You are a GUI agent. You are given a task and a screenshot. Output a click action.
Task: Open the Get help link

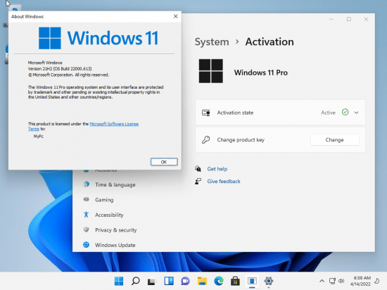point(217,169)
